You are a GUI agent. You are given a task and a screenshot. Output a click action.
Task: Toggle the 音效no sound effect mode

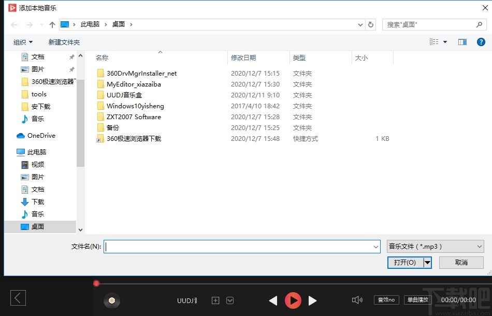(386, 299)
